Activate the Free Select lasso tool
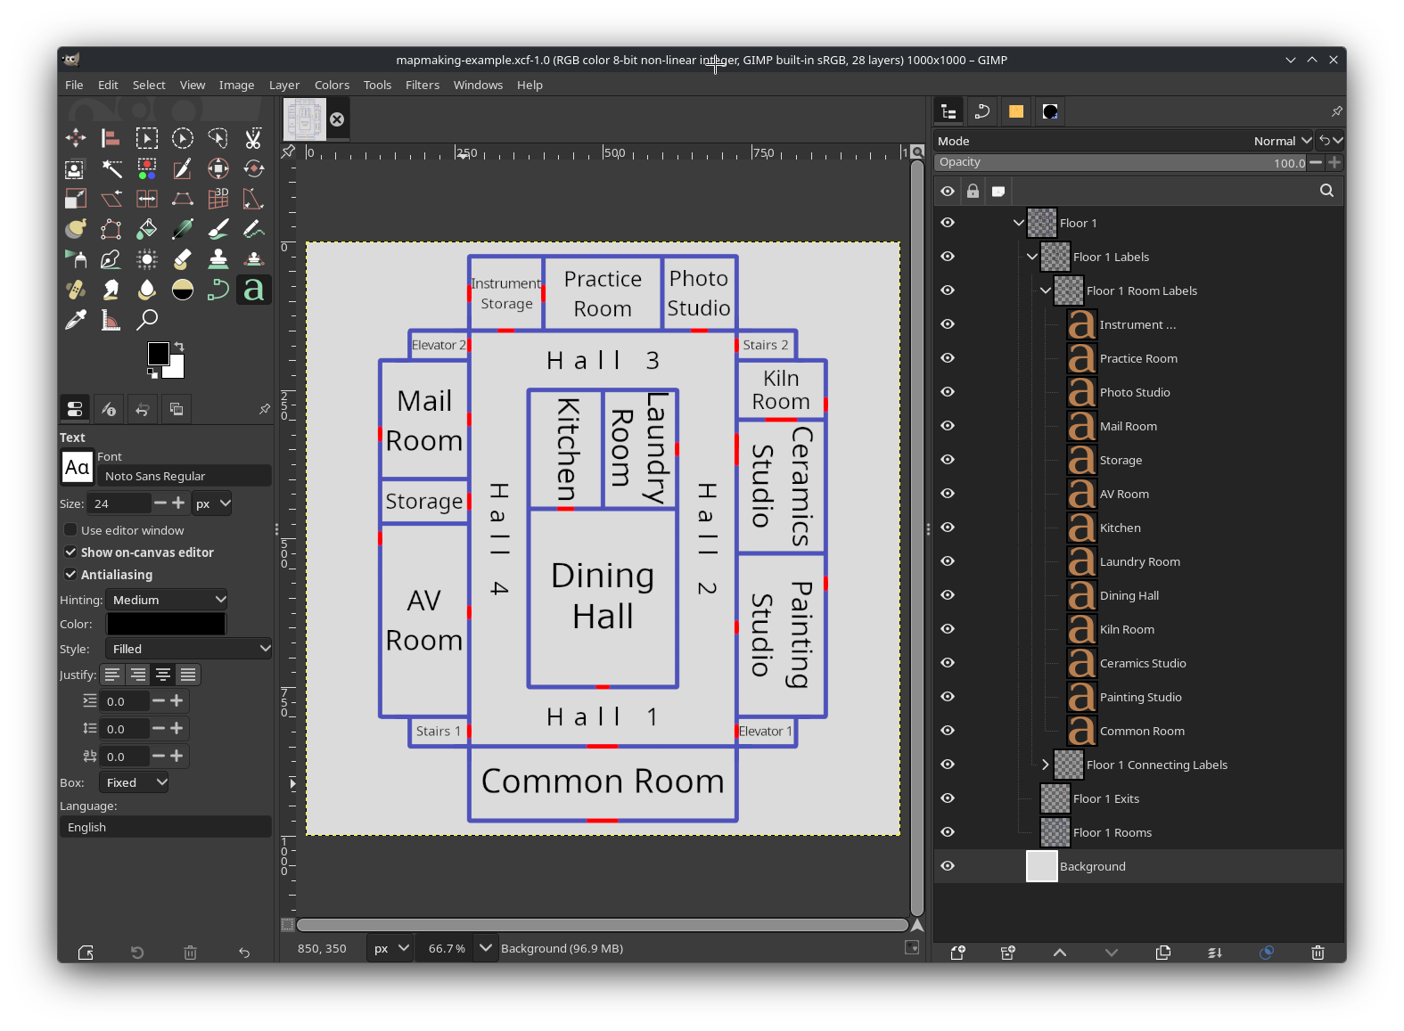Viewport: 1404px width, 1031px height. (218, 138)
